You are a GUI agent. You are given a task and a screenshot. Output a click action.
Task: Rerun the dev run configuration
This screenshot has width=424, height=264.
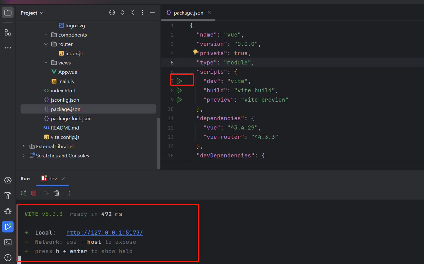23,193
